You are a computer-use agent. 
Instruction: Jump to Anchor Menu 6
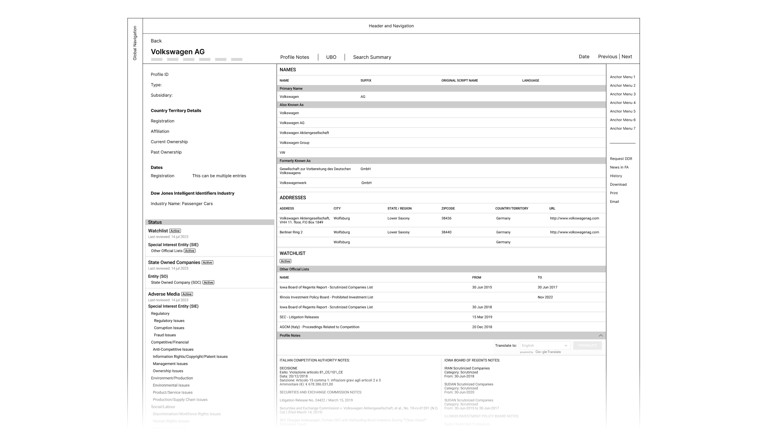click(x=622, y=120)
